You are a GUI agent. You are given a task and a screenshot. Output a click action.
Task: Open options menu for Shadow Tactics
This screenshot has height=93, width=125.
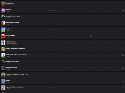(123, 56)
